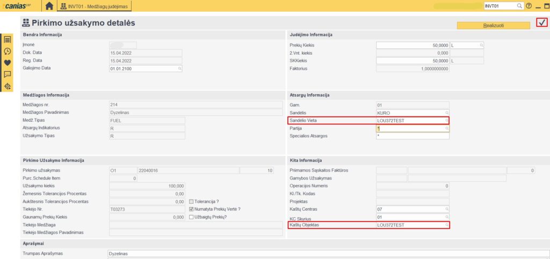The width and height of the screenshot is (550, 259).
Task: Open lookup for Sandėlio Vieta field
Action: 446,121
